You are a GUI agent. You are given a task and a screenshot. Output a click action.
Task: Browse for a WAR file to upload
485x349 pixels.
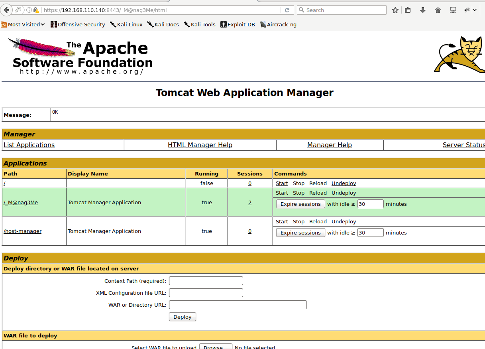[216, 347]
